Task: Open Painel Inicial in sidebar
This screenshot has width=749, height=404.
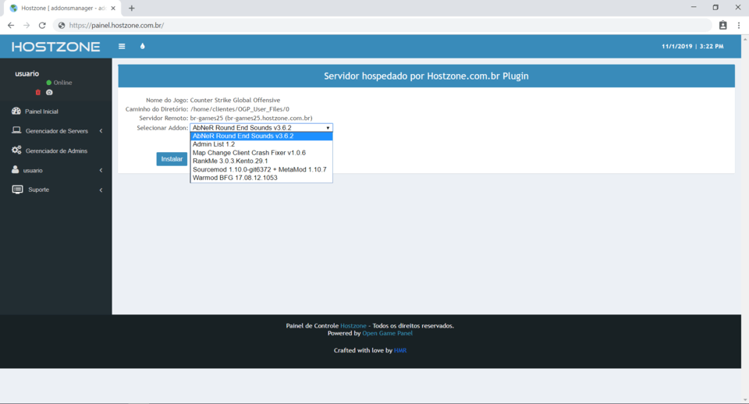Action: (x=41, y=112)
